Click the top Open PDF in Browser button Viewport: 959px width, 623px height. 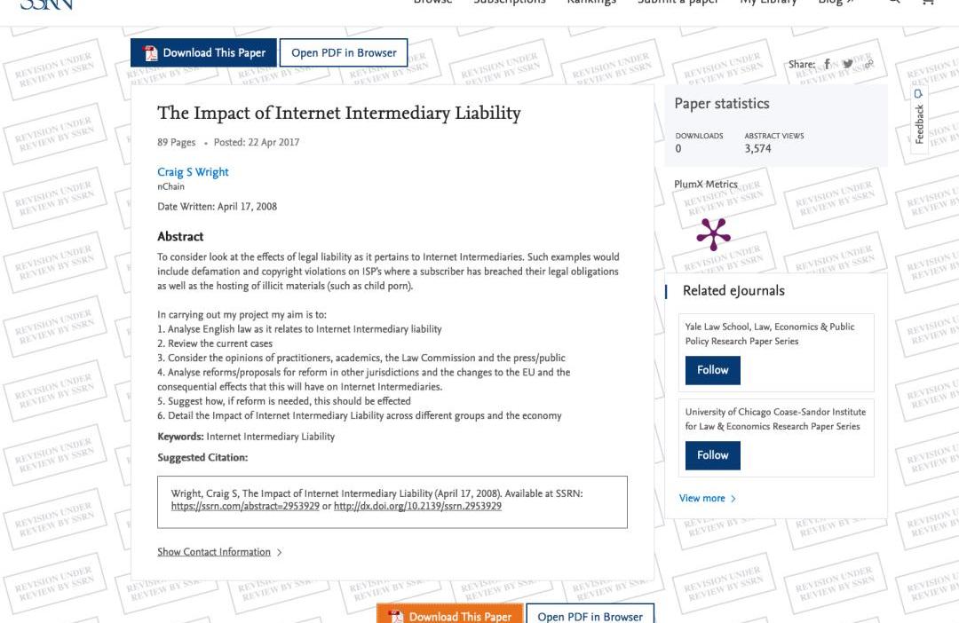(344, 53)
